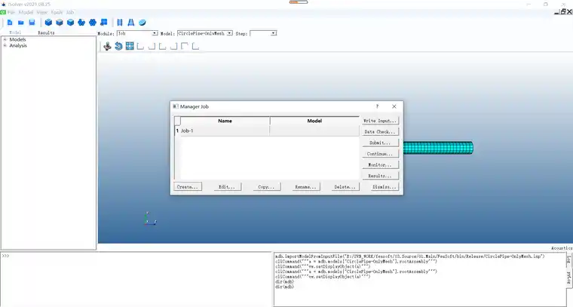This screenshot has height=307, width=573.
Task: Click the Open folder toolbar icon
Action: click(x=21, y=23)
